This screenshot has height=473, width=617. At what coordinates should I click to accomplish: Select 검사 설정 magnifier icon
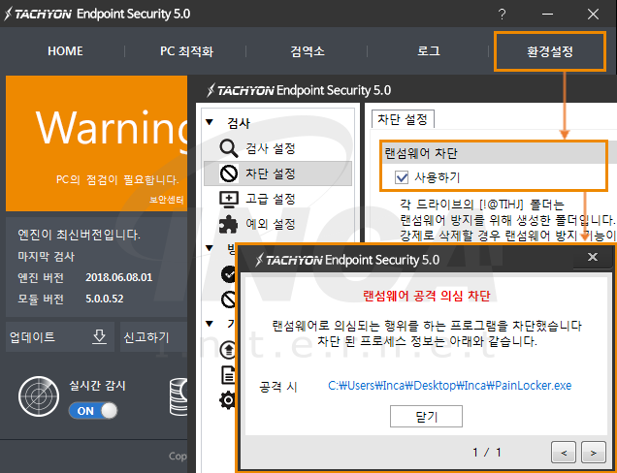(229, 148)
